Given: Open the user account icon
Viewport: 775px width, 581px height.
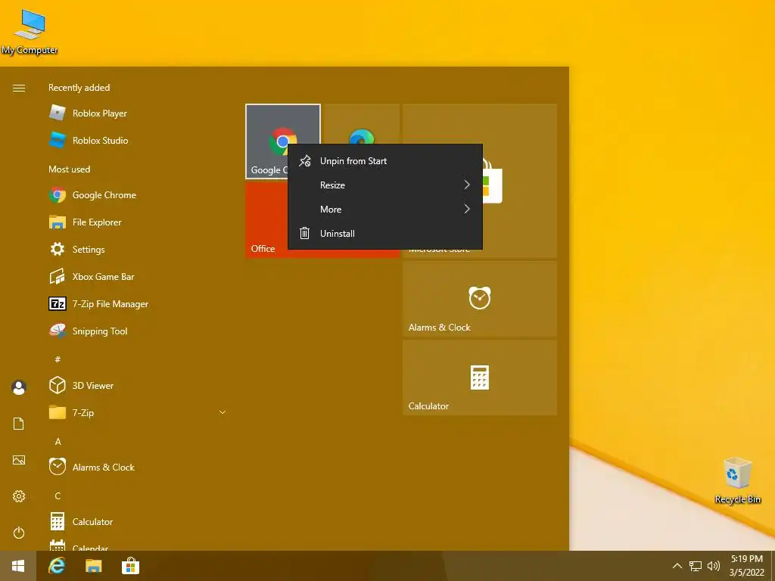Looking at the screenshot, I should [x=19, y=387].
